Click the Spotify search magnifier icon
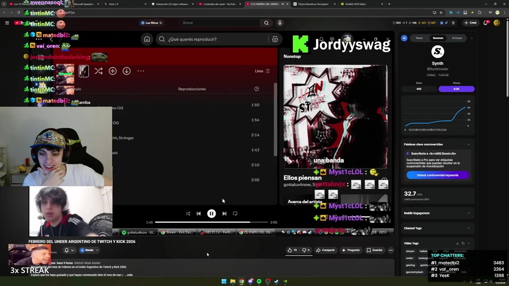509x286 pixels. tap(162, 39)
